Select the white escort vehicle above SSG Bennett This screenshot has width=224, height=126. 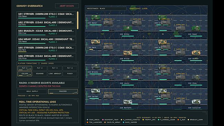pos(128,102)
